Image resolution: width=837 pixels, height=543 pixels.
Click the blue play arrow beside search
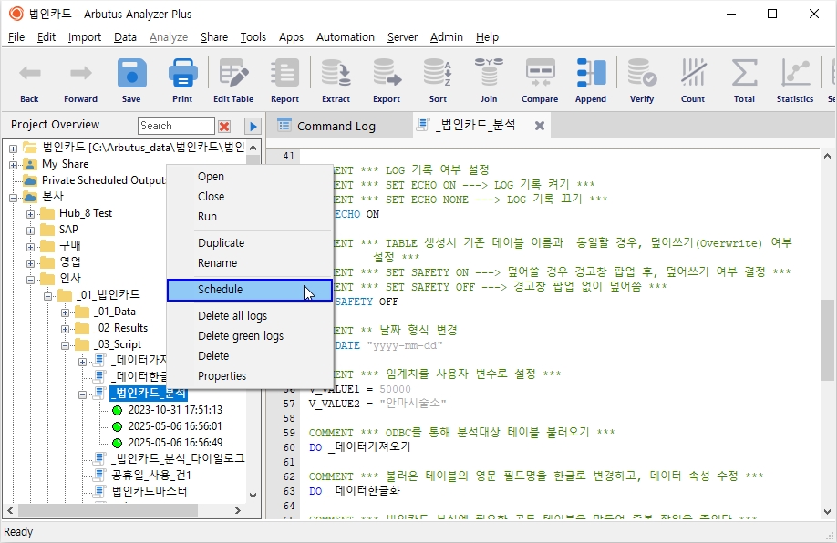(x=253, y=127)
